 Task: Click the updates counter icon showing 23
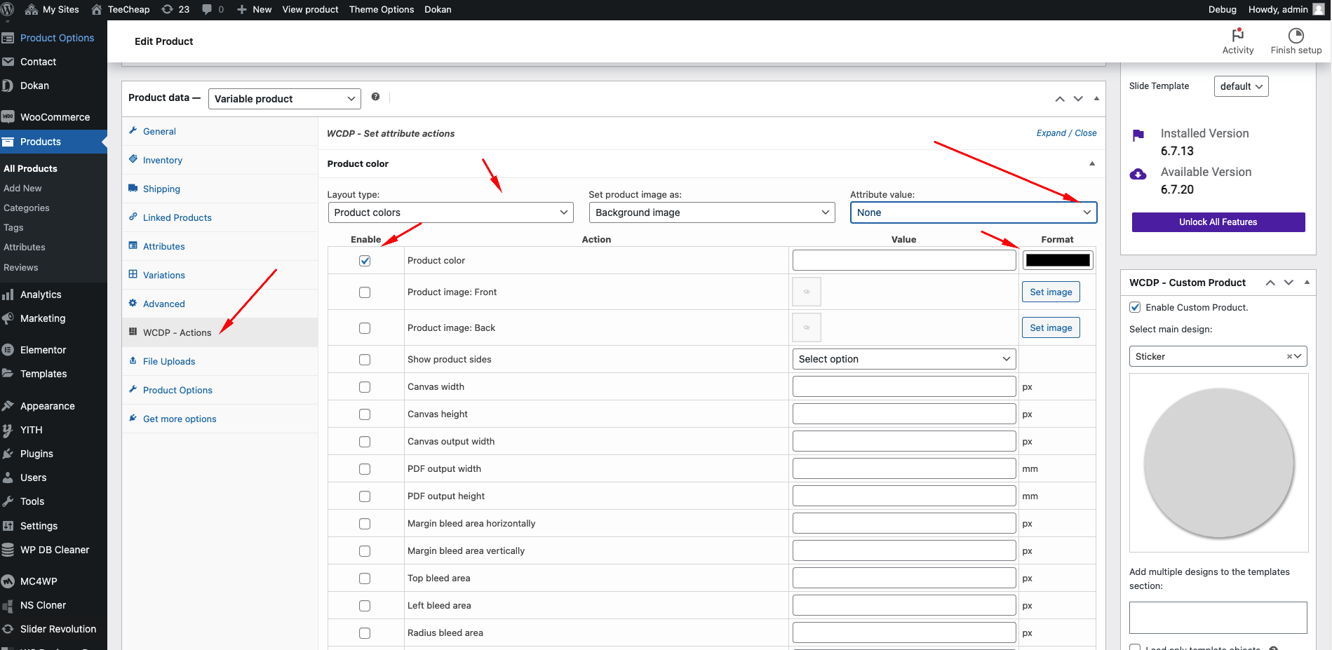pos(175,9)
